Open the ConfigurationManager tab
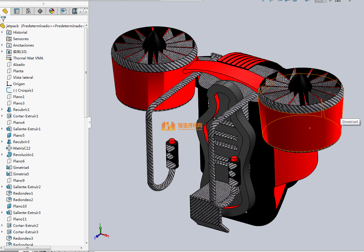 (28, 11)
